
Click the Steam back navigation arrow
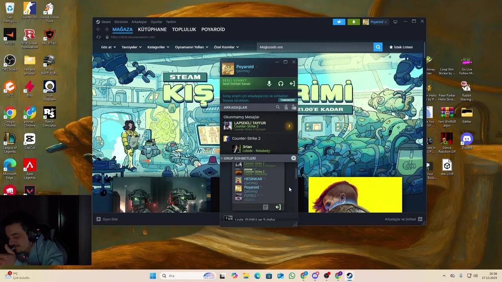tap(98, 29)
